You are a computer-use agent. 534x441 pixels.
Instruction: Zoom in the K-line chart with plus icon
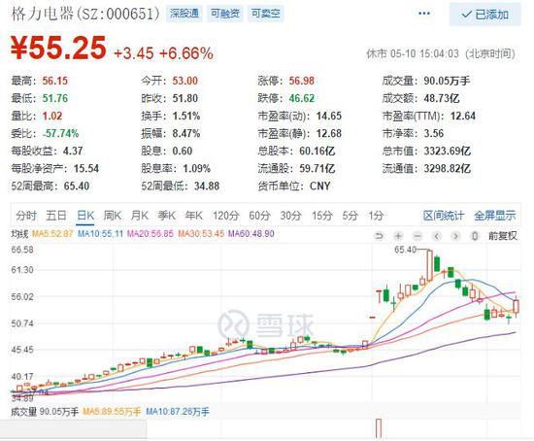pyautogui.click(x=398, y=236)
